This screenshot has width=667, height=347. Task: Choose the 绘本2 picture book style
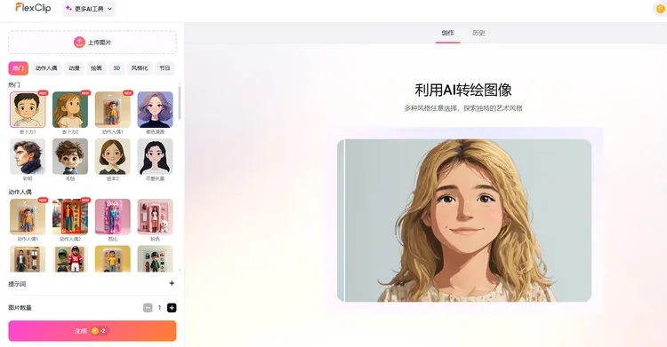tap(113, 156)
